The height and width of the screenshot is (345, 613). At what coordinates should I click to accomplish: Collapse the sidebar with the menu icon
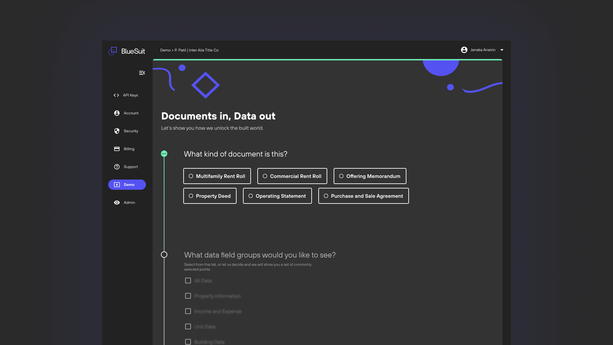(142, 73)
